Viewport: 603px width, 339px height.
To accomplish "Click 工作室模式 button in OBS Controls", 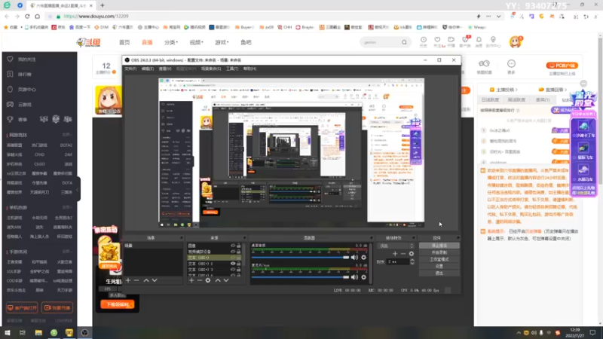I will (x=439, y=259).
